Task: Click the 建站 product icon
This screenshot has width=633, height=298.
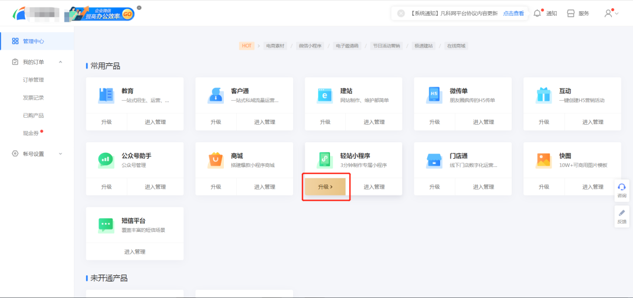Action: (325, 95)
